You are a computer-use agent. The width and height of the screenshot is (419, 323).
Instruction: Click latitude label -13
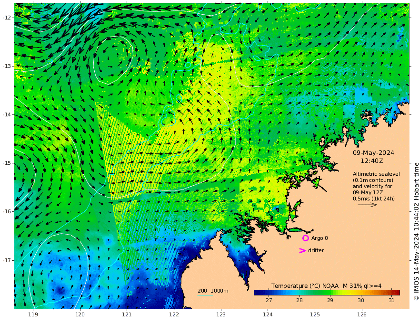click(7, 66)
